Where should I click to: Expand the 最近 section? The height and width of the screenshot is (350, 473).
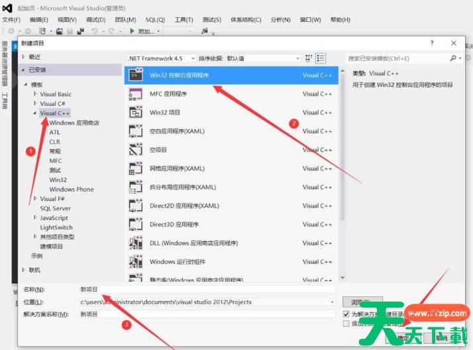tap(24, 57)
